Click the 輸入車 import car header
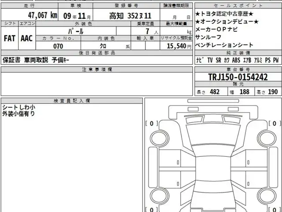This screenshot has height=212, width=282. coord(145,38)
